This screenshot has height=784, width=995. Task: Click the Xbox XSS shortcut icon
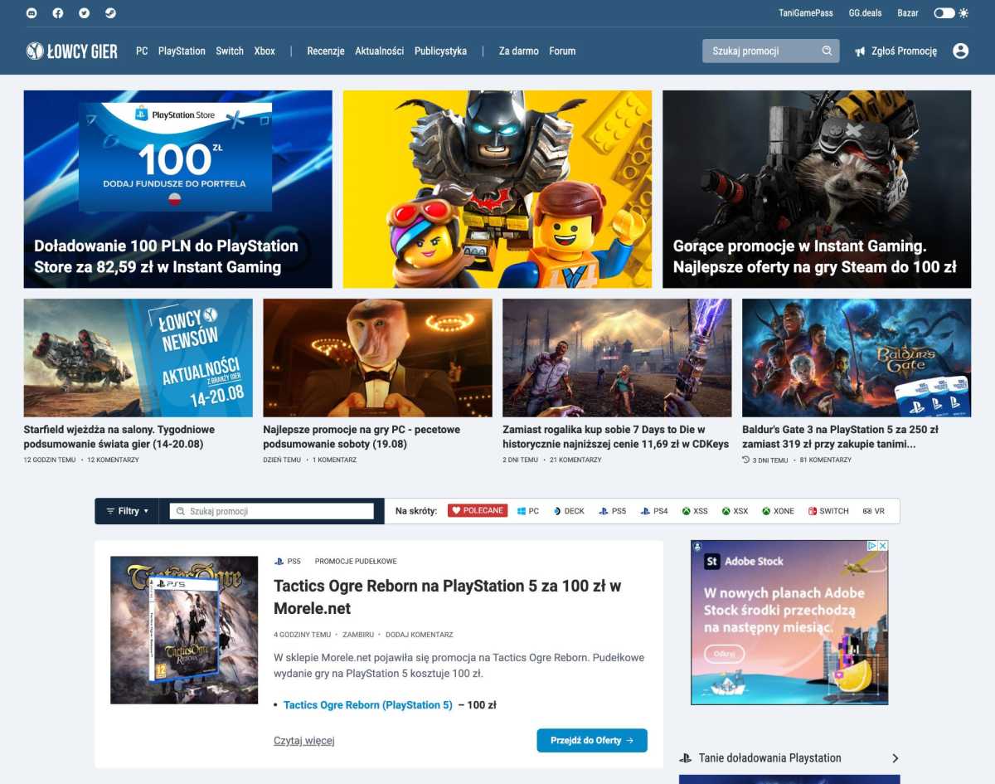pyautogui.click(x=695, y=510)
